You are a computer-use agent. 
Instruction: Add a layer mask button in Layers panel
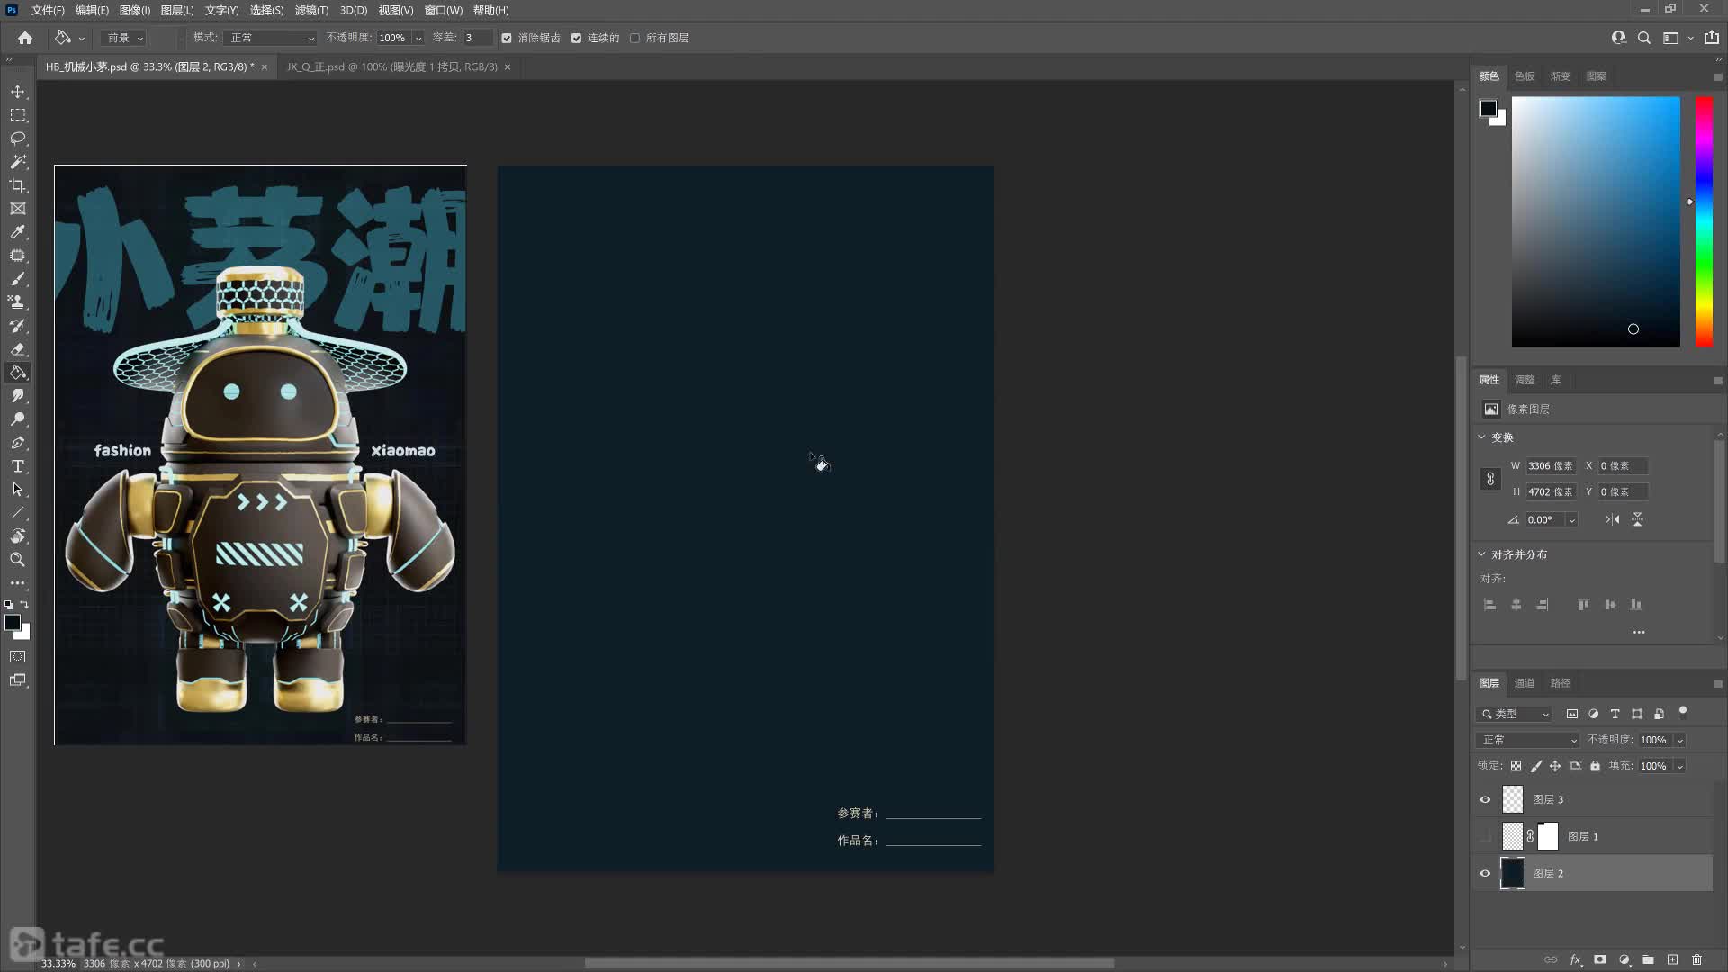tap(1599, 960)
